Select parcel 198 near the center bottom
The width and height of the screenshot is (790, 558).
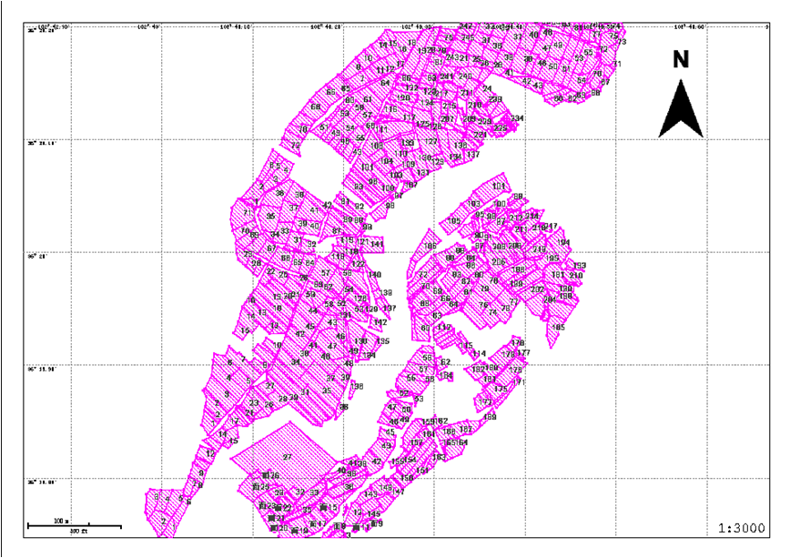(357, 387)
